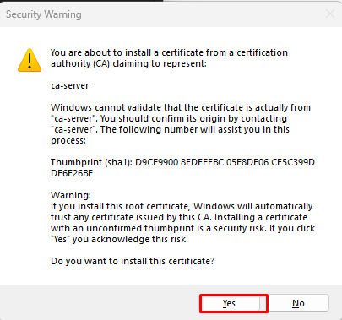
Task: Close the Security Warning dialog
Action: point(330,14)
